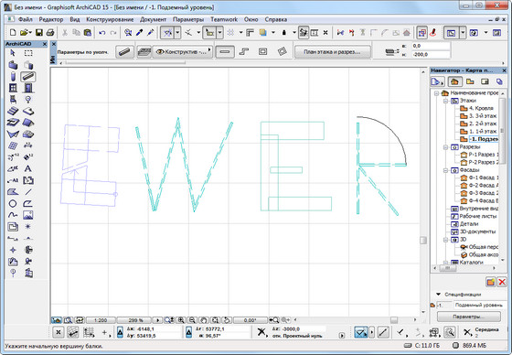Select the Figure/picture tool in the toolbox
This screenshot has height=355, width=512.
[x=28, y=215]
